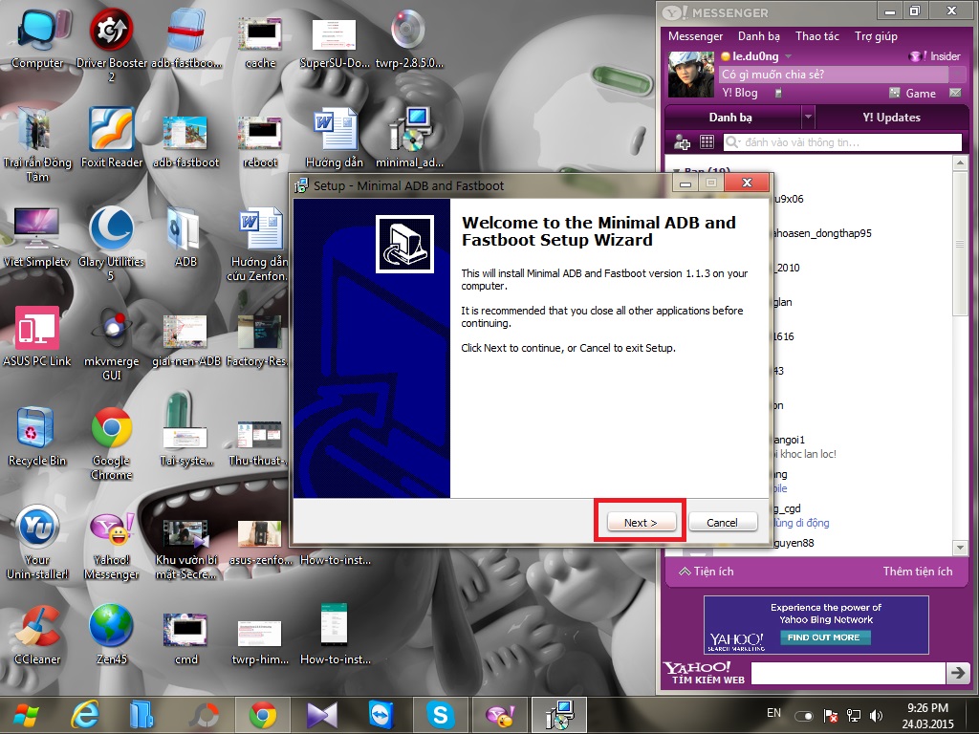Select the cmd image file icon
The height and width of the screenshot is (734, 979).
186,637
